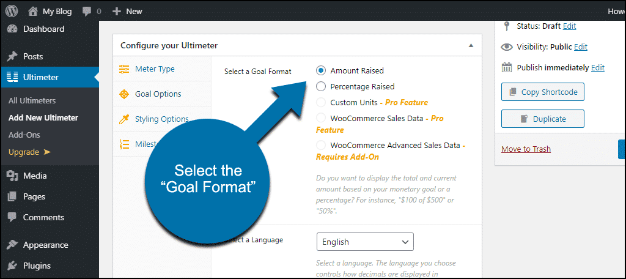
Task: Click the plus New icon
Action: (x=116, y=12)
